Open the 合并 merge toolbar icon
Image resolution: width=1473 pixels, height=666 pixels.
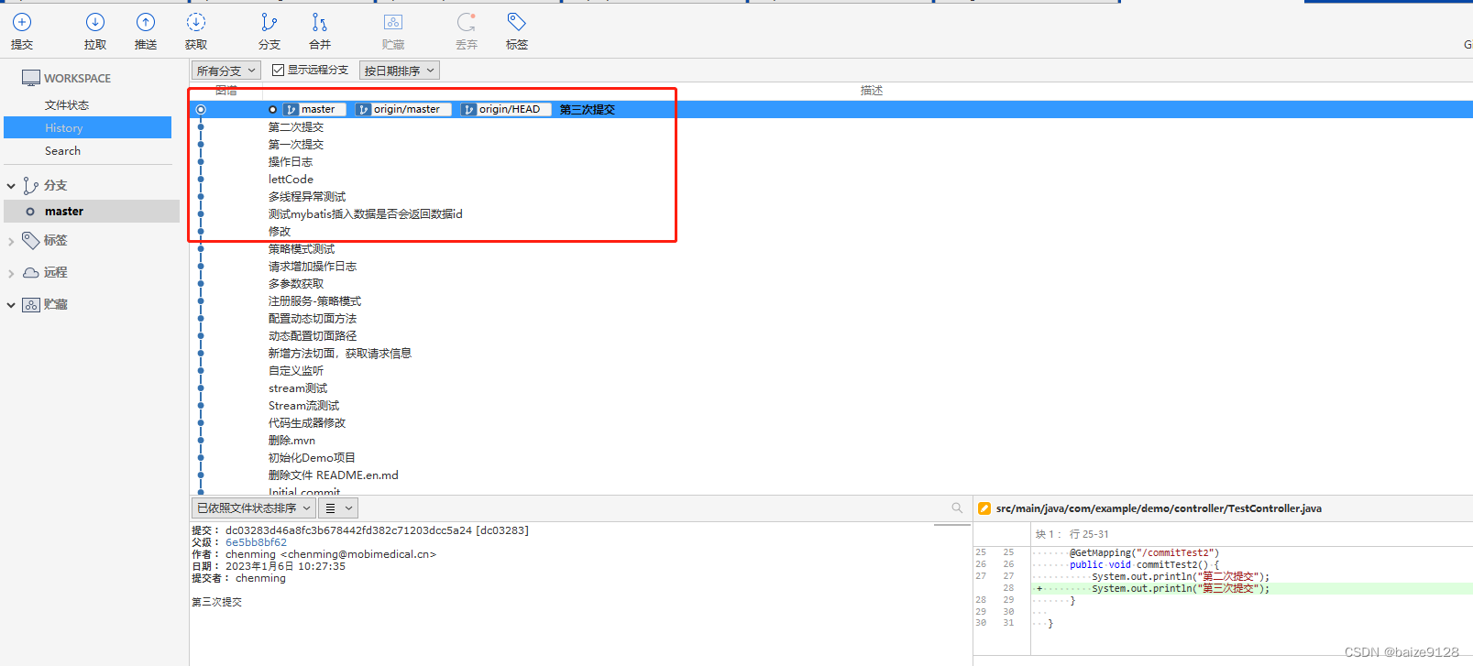(x=319, y=22)
